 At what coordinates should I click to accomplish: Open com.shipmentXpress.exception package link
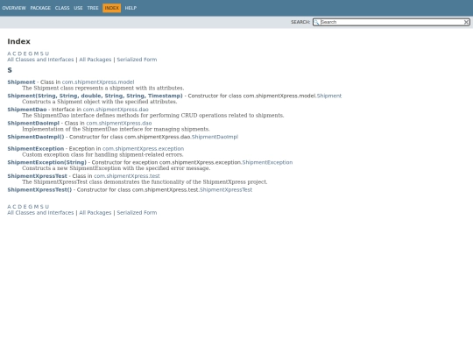143,148
